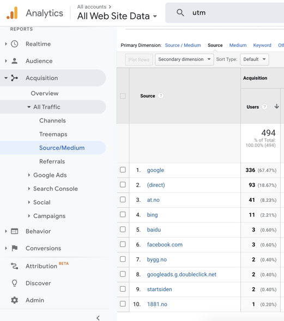Check the box for the (direct) row
284x321 pixels.
pyautogui.click(x=123, y=184)
